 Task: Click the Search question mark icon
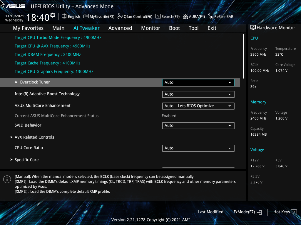158,16
